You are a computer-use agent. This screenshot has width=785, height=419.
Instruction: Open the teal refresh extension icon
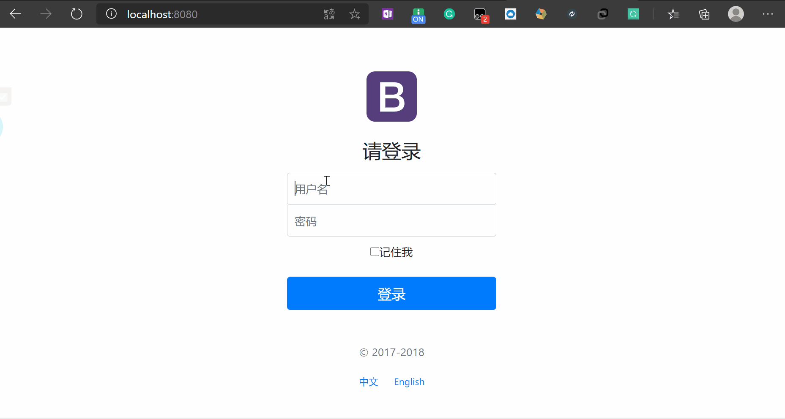click(x=633, y=14)
